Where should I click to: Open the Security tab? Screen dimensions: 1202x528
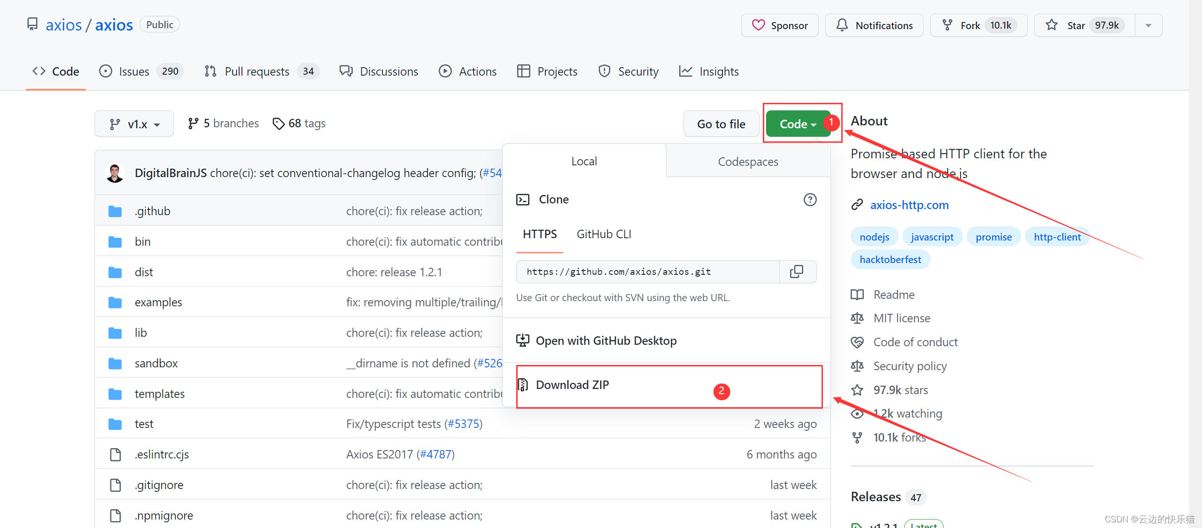pos(628,71)
